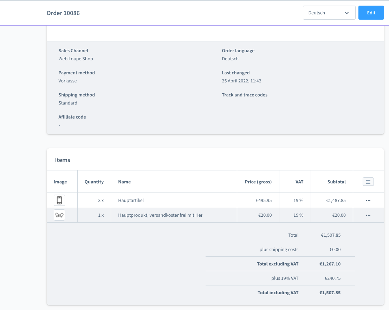Click the Image column header

60,182
